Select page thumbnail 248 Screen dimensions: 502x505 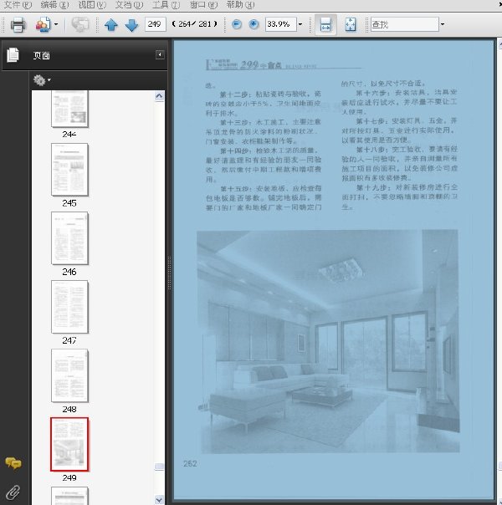click(69, 375)
